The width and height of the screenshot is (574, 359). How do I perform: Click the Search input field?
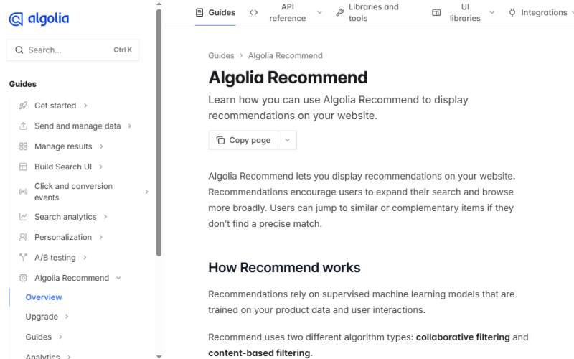coord(73,50)
